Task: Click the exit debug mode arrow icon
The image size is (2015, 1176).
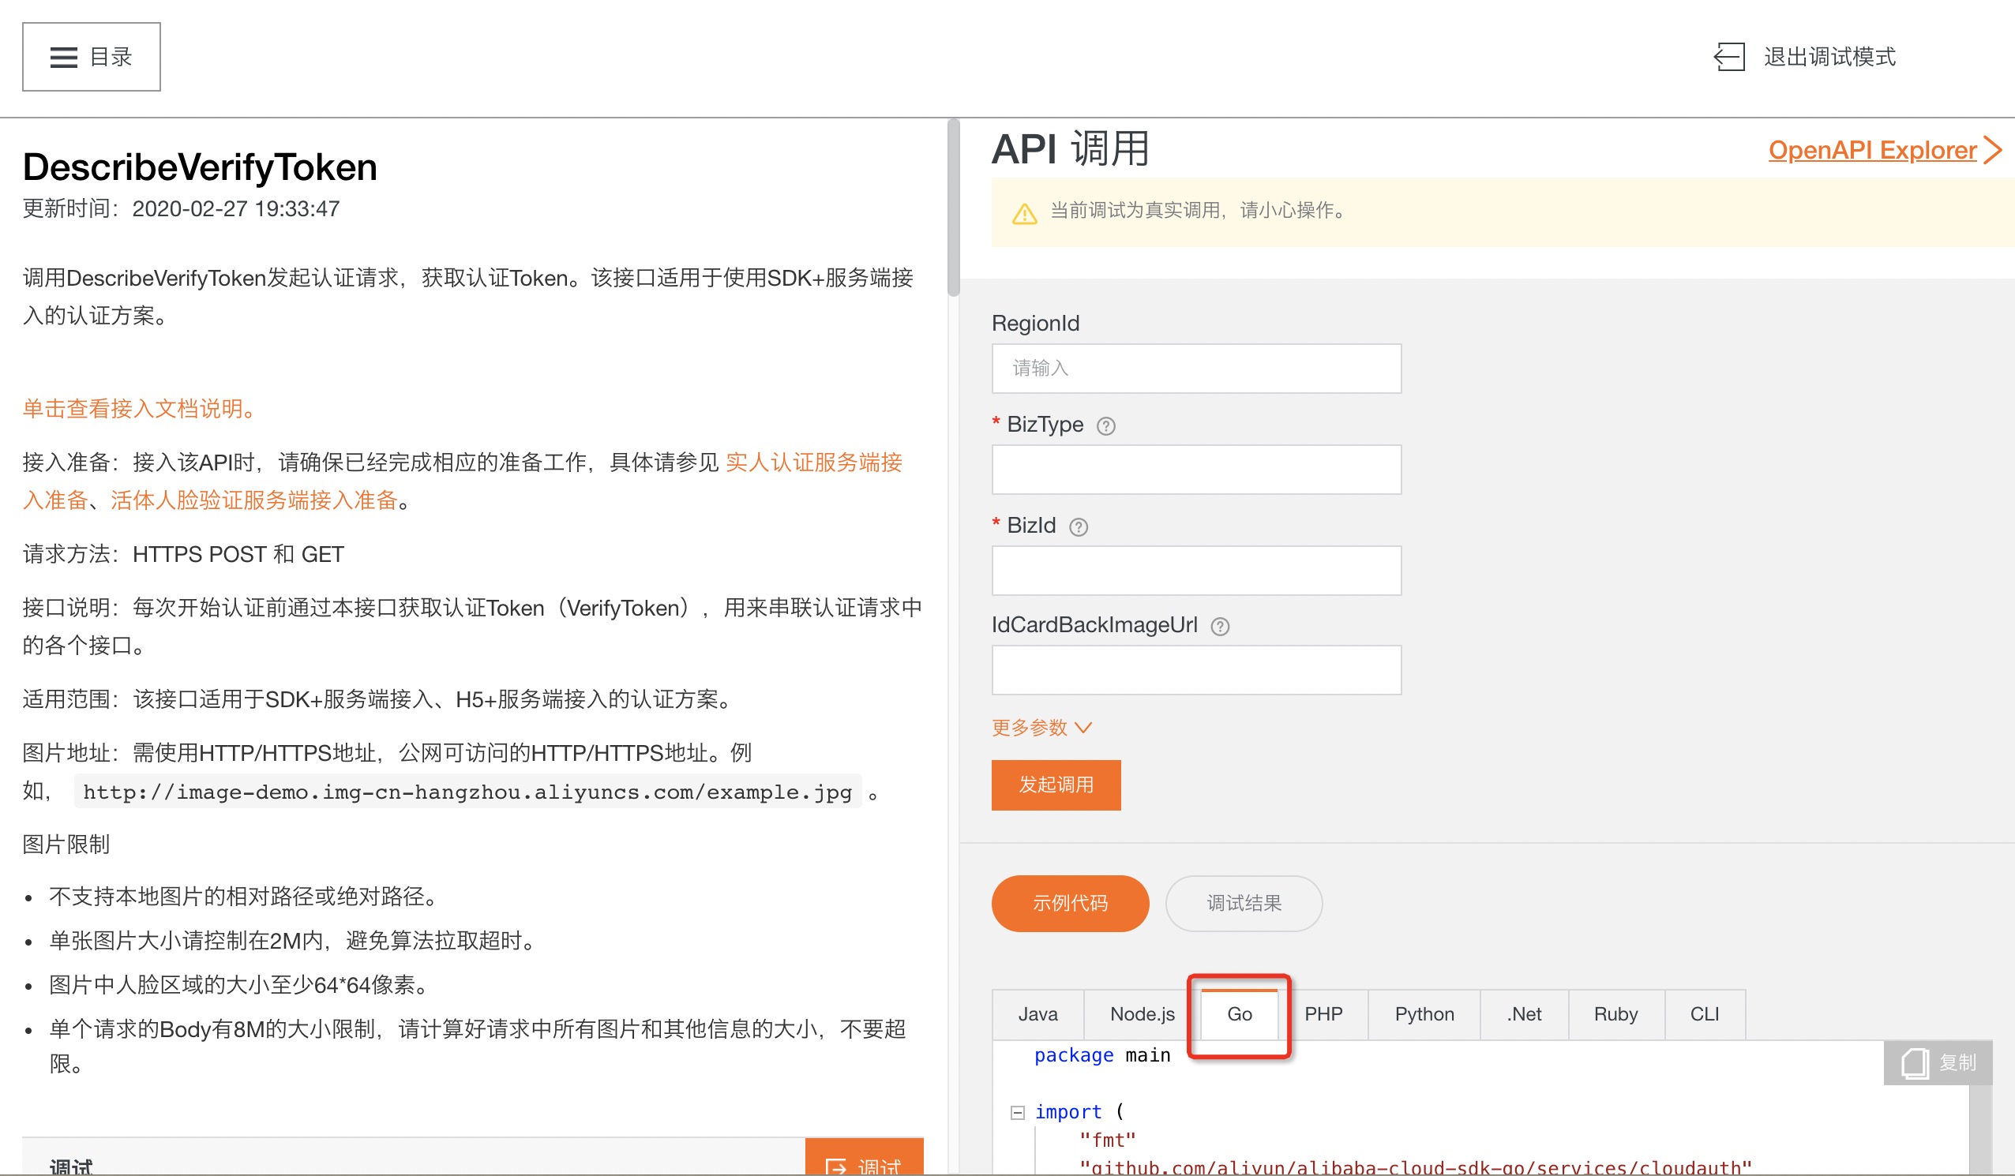Action: coord(1728,57)
